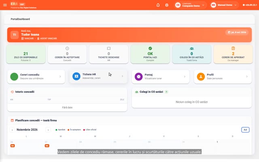This screenshot has width=259, height=162.
Task: Click the NA badge on day 26
Action: point(13,146)
